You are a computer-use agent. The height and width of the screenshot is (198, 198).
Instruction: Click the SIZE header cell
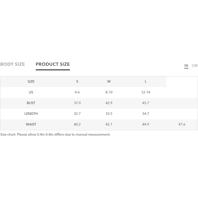click(31, 82)
